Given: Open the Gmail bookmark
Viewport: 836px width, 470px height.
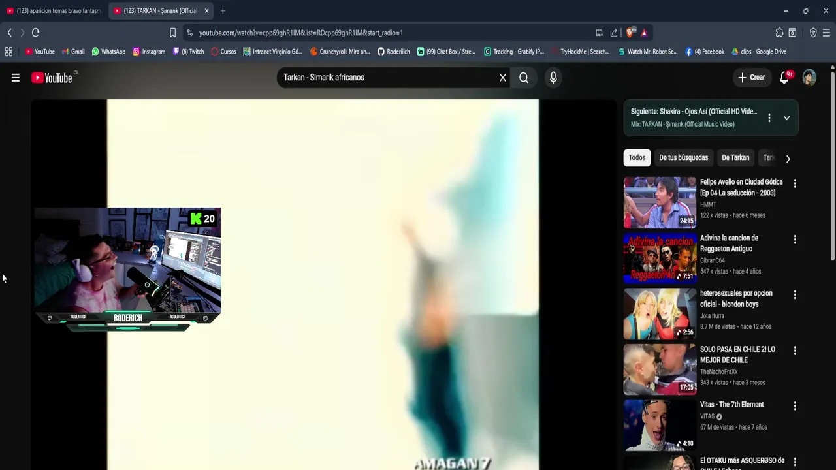Looking at the screenshot, I should [73, 52].
